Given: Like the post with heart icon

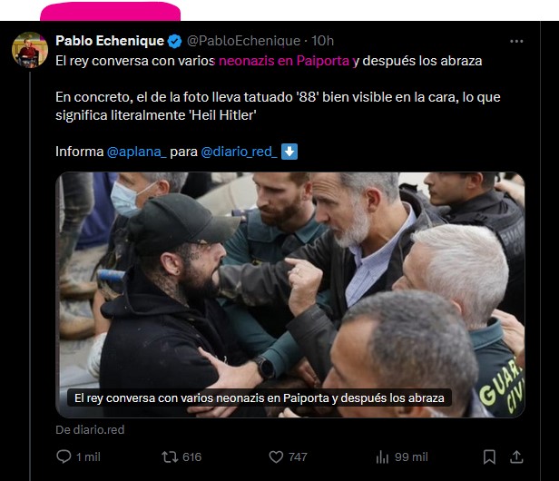Looking at the screenshot, I should tap(276, 456).
